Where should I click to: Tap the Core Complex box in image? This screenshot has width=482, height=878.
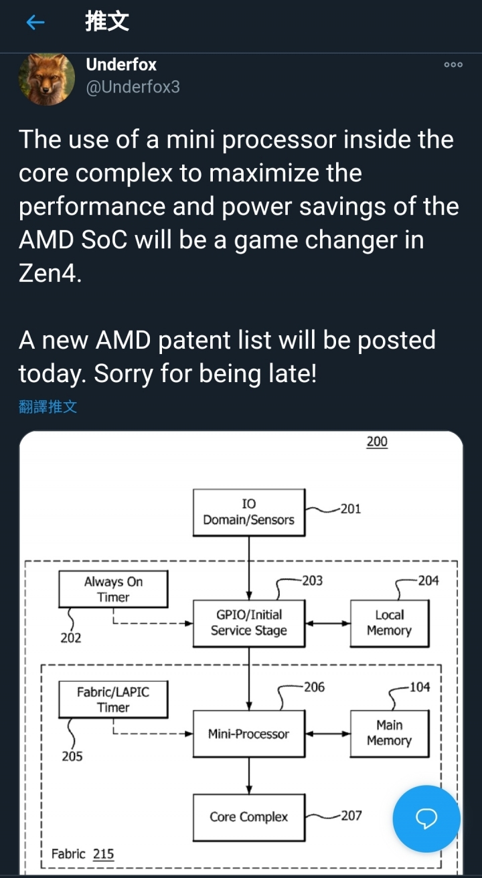249,817
